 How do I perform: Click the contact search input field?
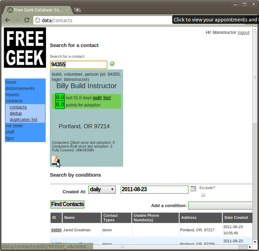[78, 65]
